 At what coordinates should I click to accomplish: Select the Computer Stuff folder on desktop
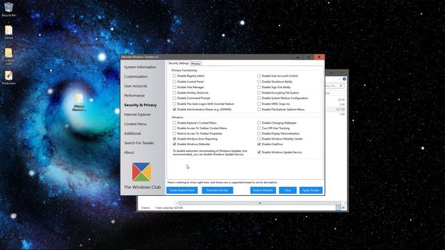[x=8, y=56]
